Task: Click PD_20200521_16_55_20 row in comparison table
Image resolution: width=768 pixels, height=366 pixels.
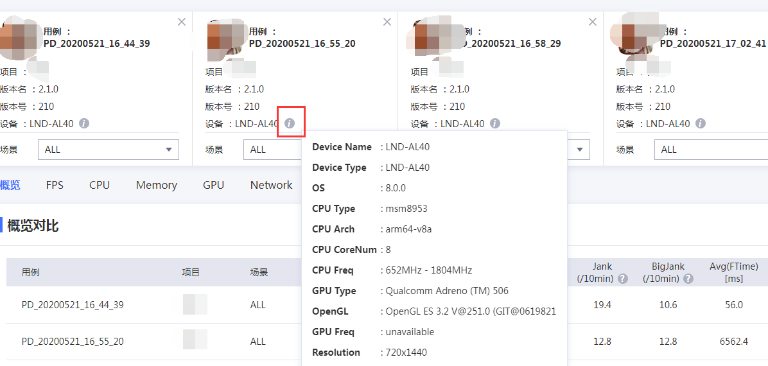Action: tap(73, 342)
